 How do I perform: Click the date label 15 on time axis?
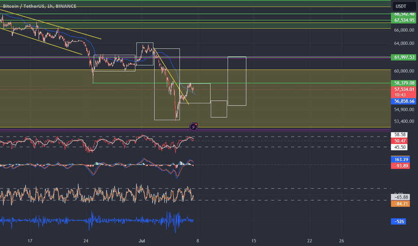pos(253,241)
